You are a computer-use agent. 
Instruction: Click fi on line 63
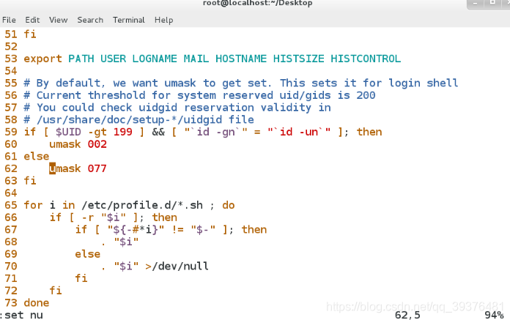tap(30, 181)
